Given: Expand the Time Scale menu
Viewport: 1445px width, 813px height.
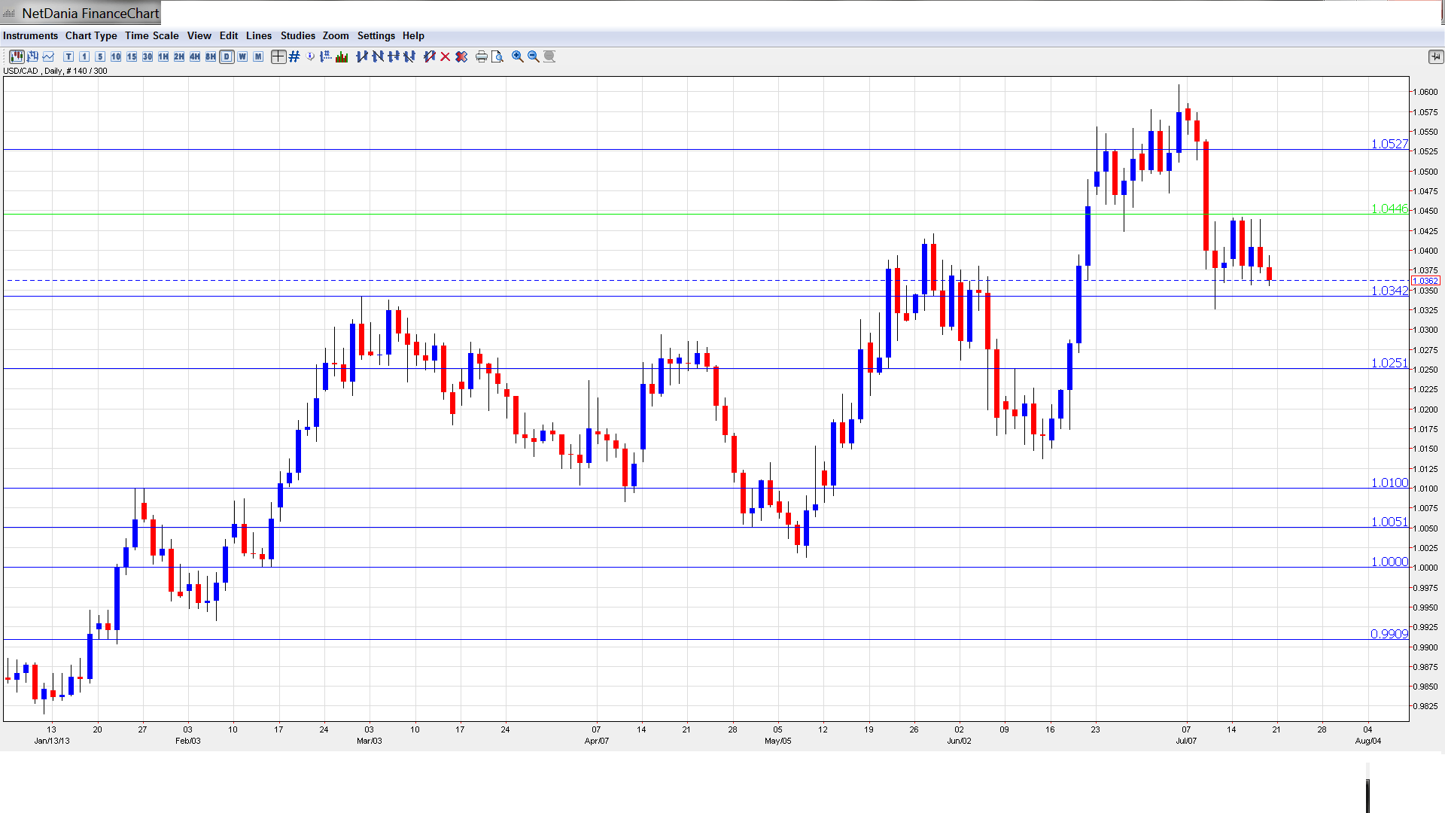Looking at the screenshot, I should 151,35.
